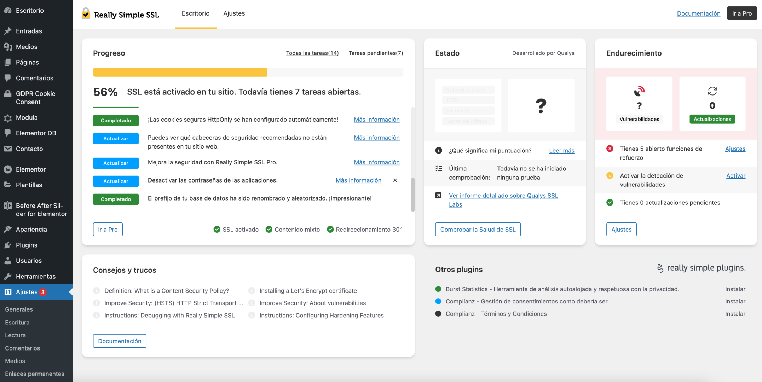Click the Escritorio dashboard icon in sidebar
762x382 pixels.
pos(8,11)
